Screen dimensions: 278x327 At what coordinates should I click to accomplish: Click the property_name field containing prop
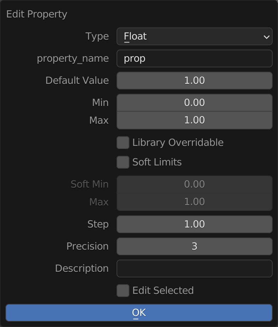[x=195, y=58]
